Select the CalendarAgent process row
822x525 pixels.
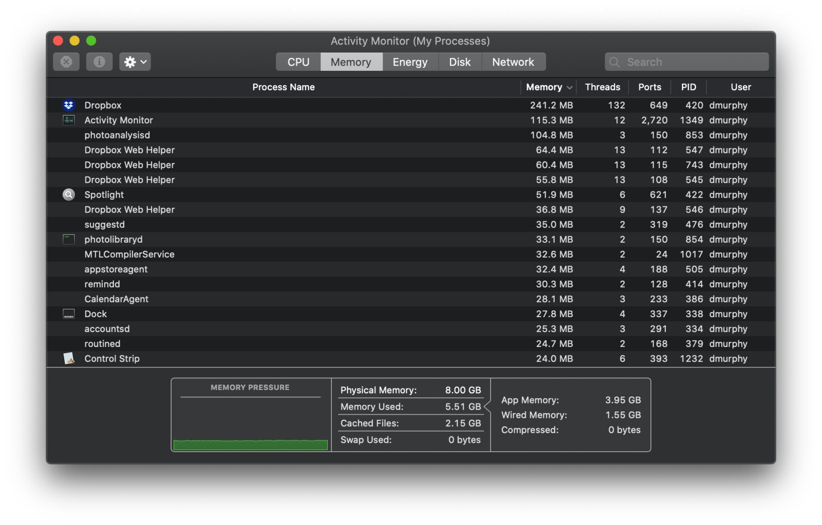(x=411, y=299)
